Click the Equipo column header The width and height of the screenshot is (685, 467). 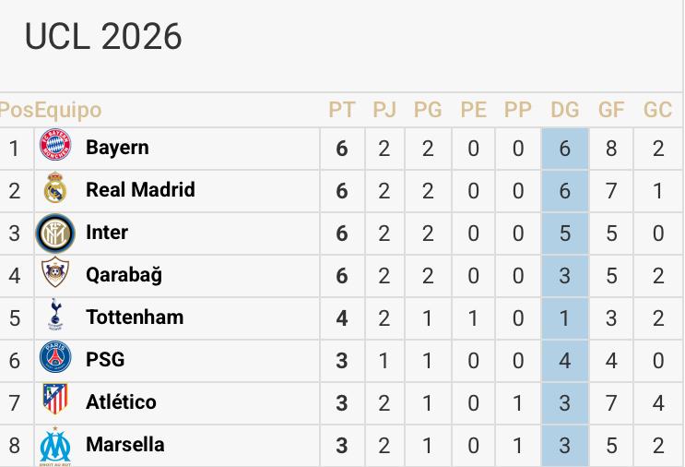point(67,111)
